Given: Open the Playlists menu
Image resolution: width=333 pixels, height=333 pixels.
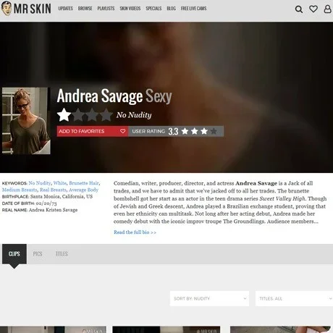Looking at the screenshot, I should 106,9.
